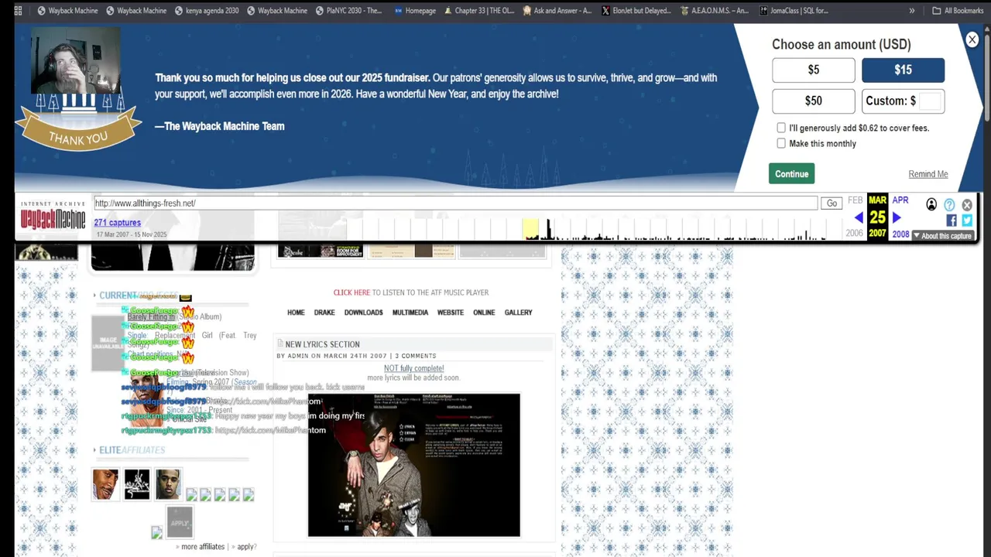
Task: Open the WEBSITE menu item
Action: pos(450,313)
